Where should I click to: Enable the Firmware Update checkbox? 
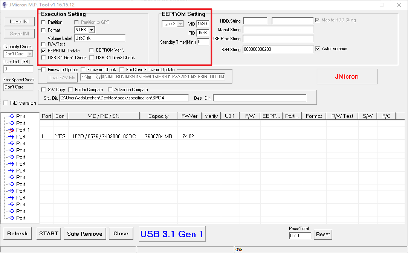[x=43, y=70]
